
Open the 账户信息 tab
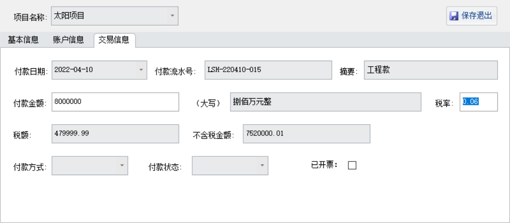pyautogui.click(x=68, y=40)
